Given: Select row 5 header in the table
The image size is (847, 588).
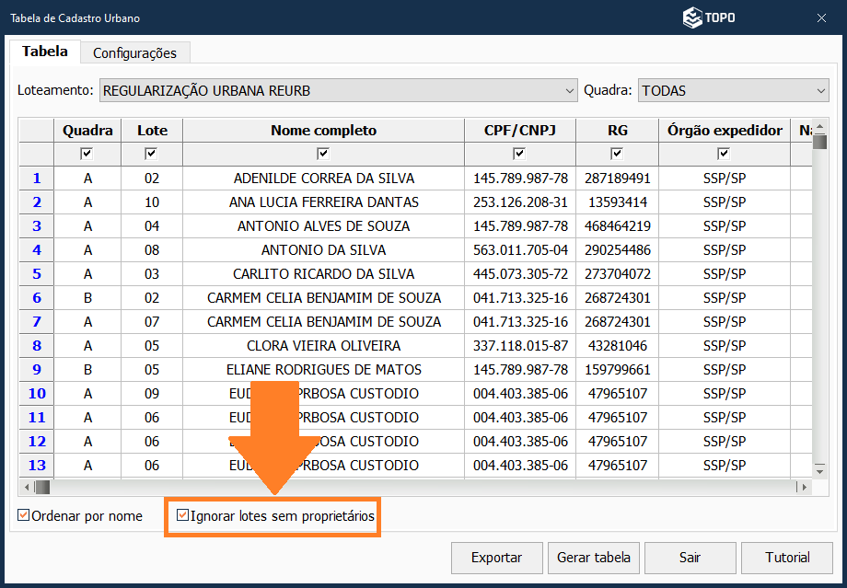Looking at the screenshot, I should point(37,274).
